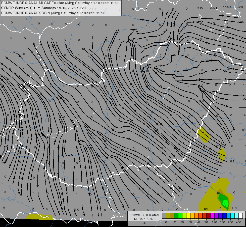Click the legend tick label 12
246x227 pixels.
click(174, 222)
